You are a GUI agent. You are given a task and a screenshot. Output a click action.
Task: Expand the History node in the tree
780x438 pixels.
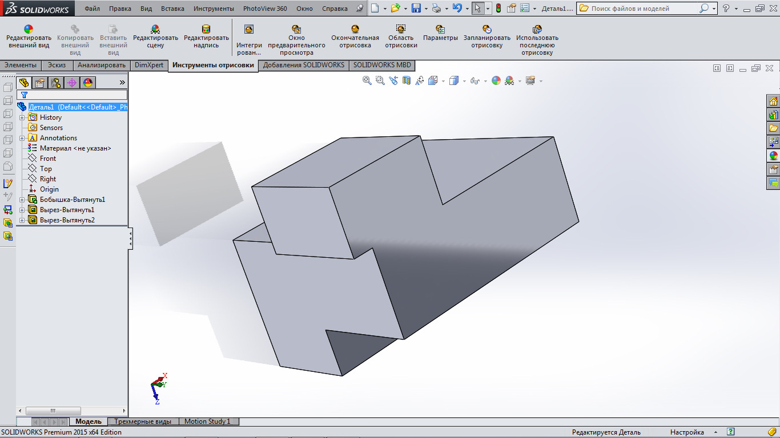[22, 117]
